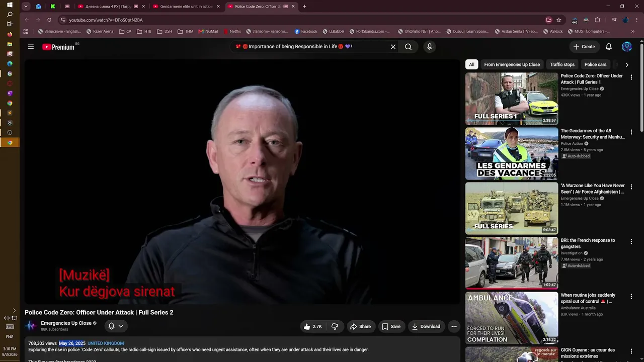Launch Microsoft Edge from the taskbar
The width and height of the screenshot is (644, 362).
[10, 64]
